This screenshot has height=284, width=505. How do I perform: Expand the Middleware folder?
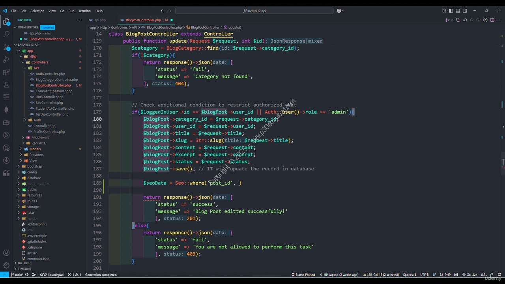pyautogui.click(x=40, y=137)
